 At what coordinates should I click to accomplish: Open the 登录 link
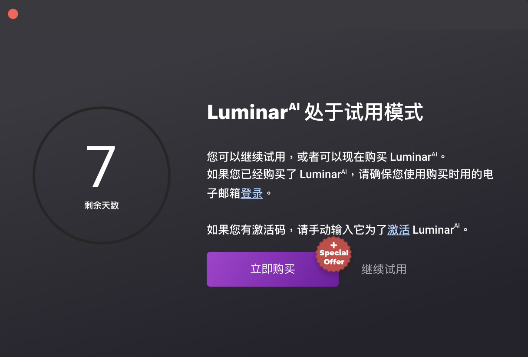(x=252, y=193)
